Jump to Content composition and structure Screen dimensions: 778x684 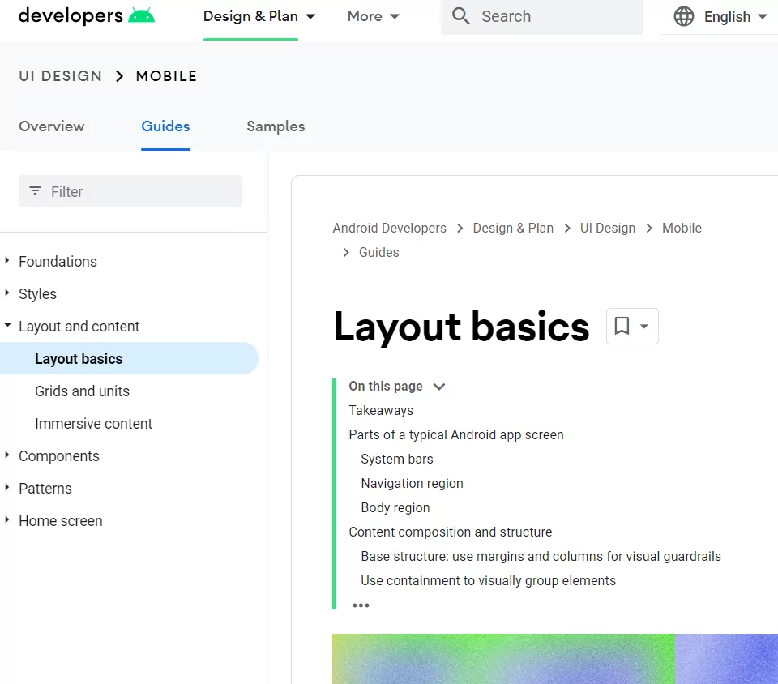coord(451,532)
